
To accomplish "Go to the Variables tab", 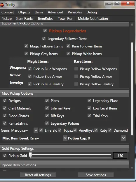I will [x=75, y=12].
